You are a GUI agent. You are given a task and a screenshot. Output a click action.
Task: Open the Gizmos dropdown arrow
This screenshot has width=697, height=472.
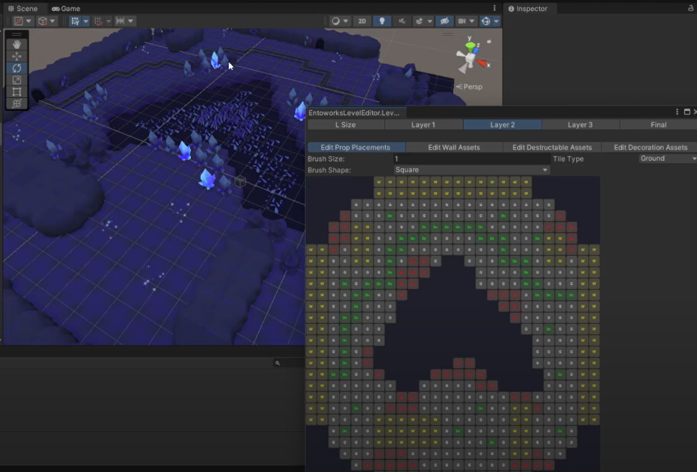[496, 21]
